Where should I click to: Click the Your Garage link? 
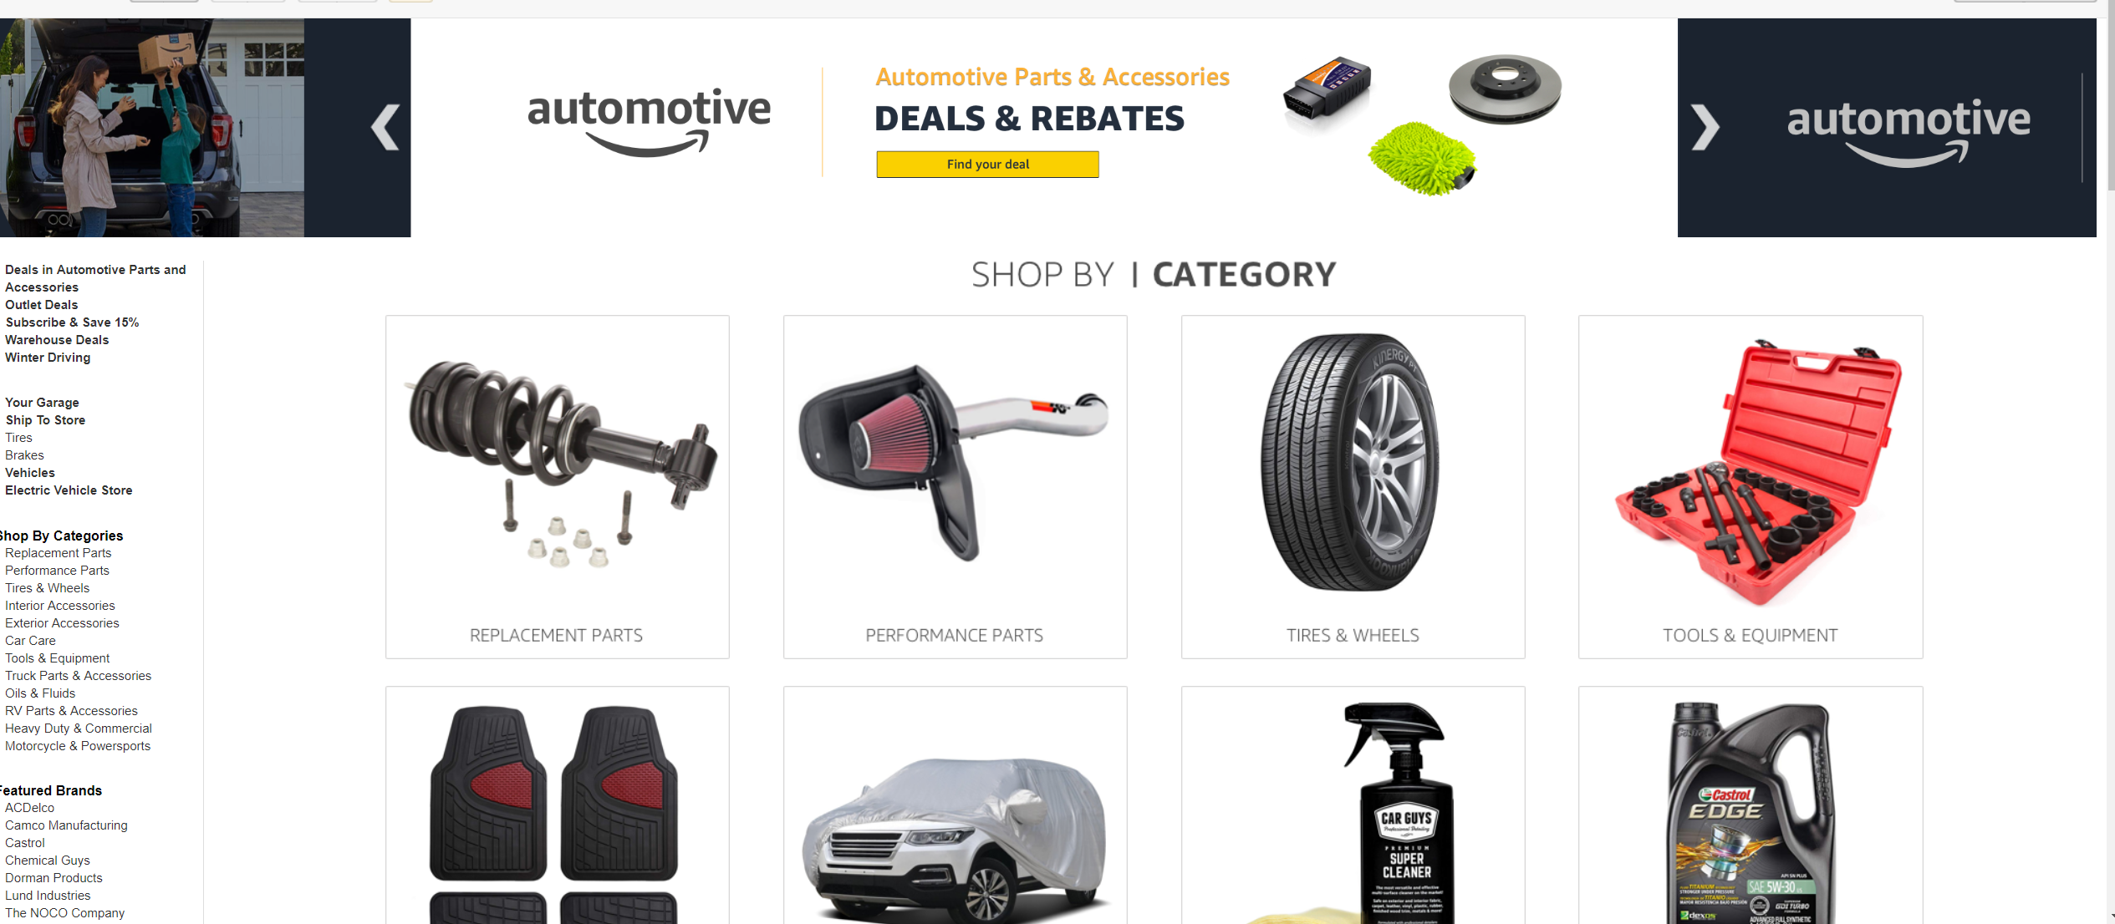point(42,402)
